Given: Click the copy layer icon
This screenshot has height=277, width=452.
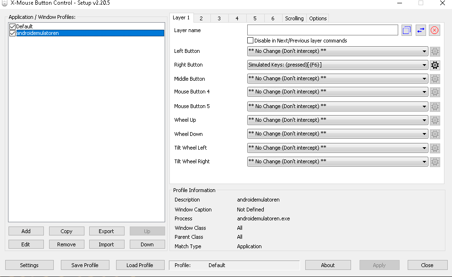Looking at the screenshot, I should [406, 30].
